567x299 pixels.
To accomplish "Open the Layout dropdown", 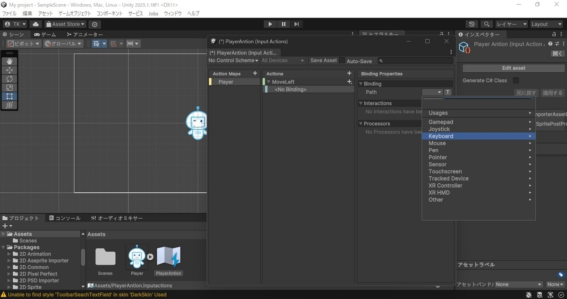I will click(543, 24).
